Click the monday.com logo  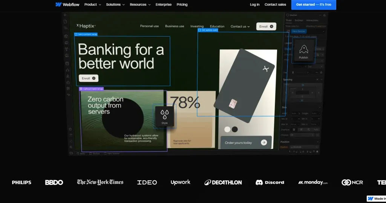313,182
